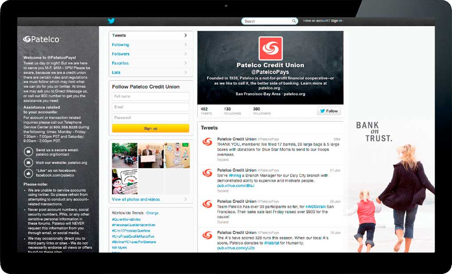The image size is (452, 274).
Task: Click Sign in link in the top bar
Action: point(336,21)
